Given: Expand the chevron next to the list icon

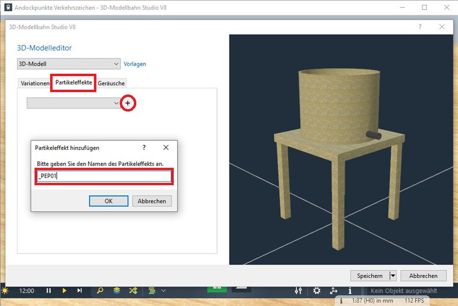Looking at the screenshot, I should pos(164,291).
